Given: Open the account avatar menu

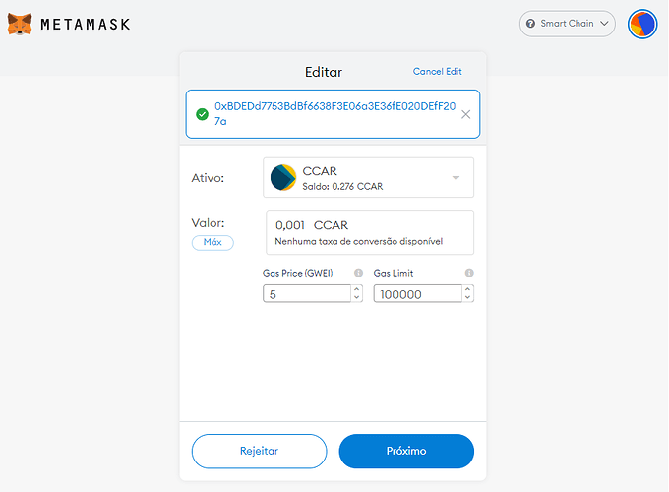Looking at the screenshot, I should (641, 24).
